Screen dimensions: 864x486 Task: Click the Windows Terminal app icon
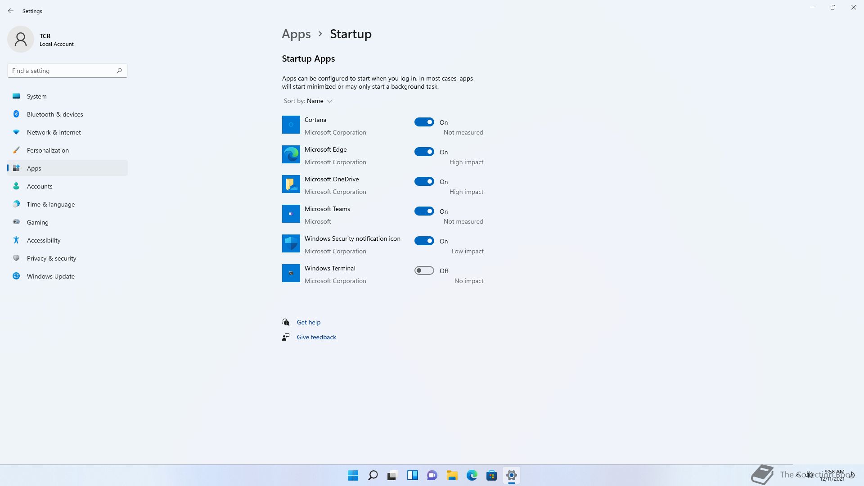(291, 273)
